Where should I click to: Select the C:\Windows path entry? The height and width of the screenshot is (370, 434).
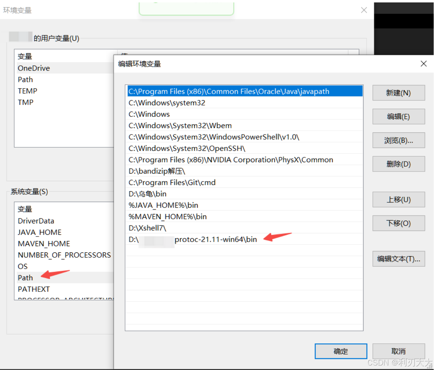245,114
